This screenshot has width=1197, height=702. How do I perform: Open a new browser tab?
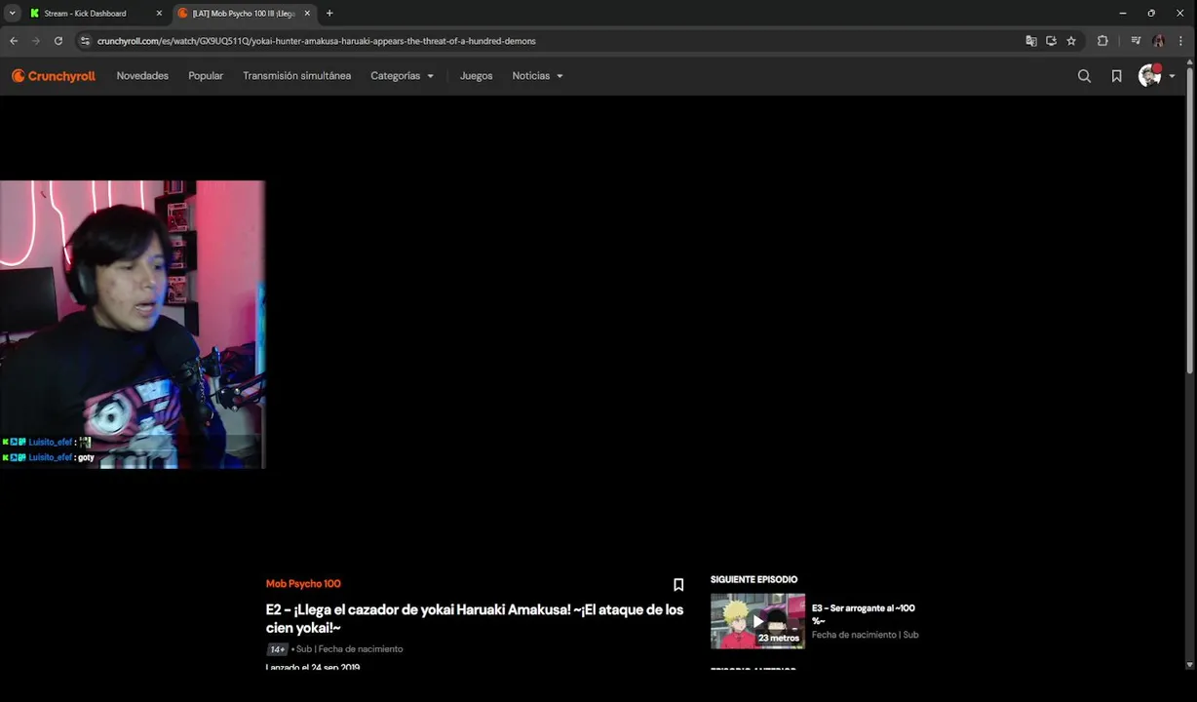(x=329, y=14)
